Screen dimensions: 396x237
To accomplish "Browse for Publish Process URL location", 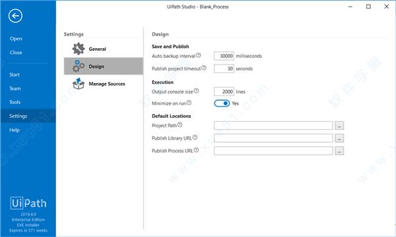I will click(339, 151).
